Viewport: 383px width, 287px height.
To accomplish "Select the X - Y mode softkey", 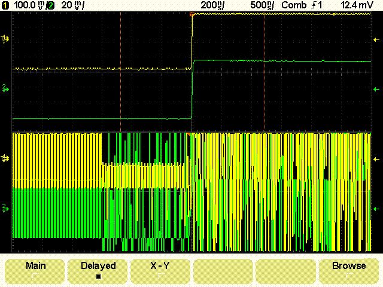I will pyautogui.click(x=160, y=271).
